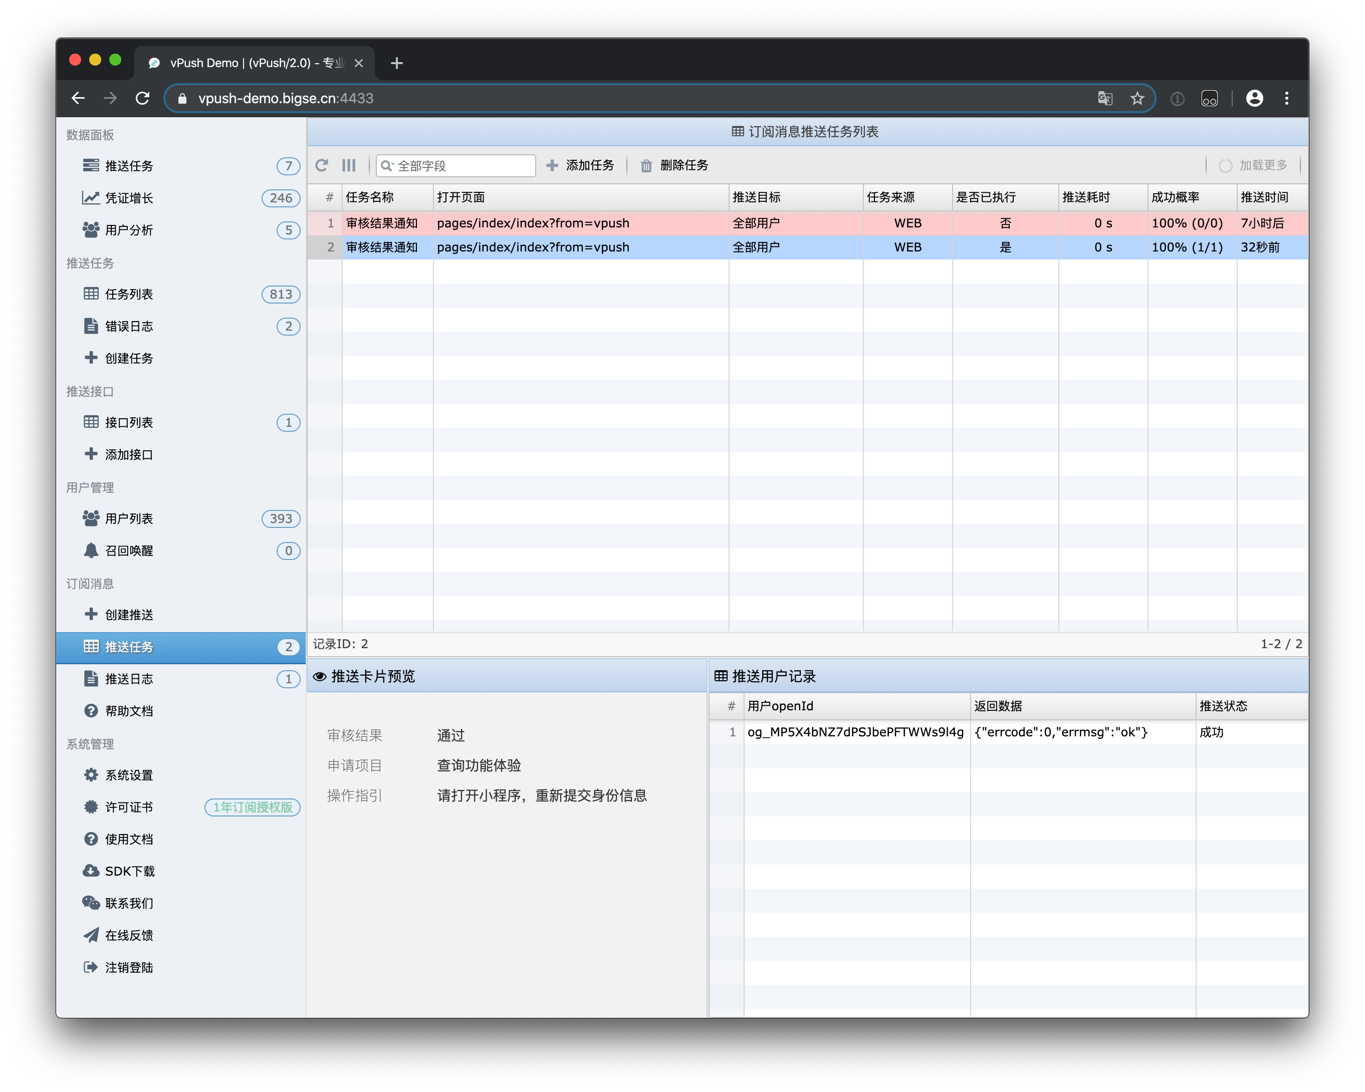Click the table icon in 推送用户记录 header
Screen dimensions: 1365x1092
click(x=721, y=675)
